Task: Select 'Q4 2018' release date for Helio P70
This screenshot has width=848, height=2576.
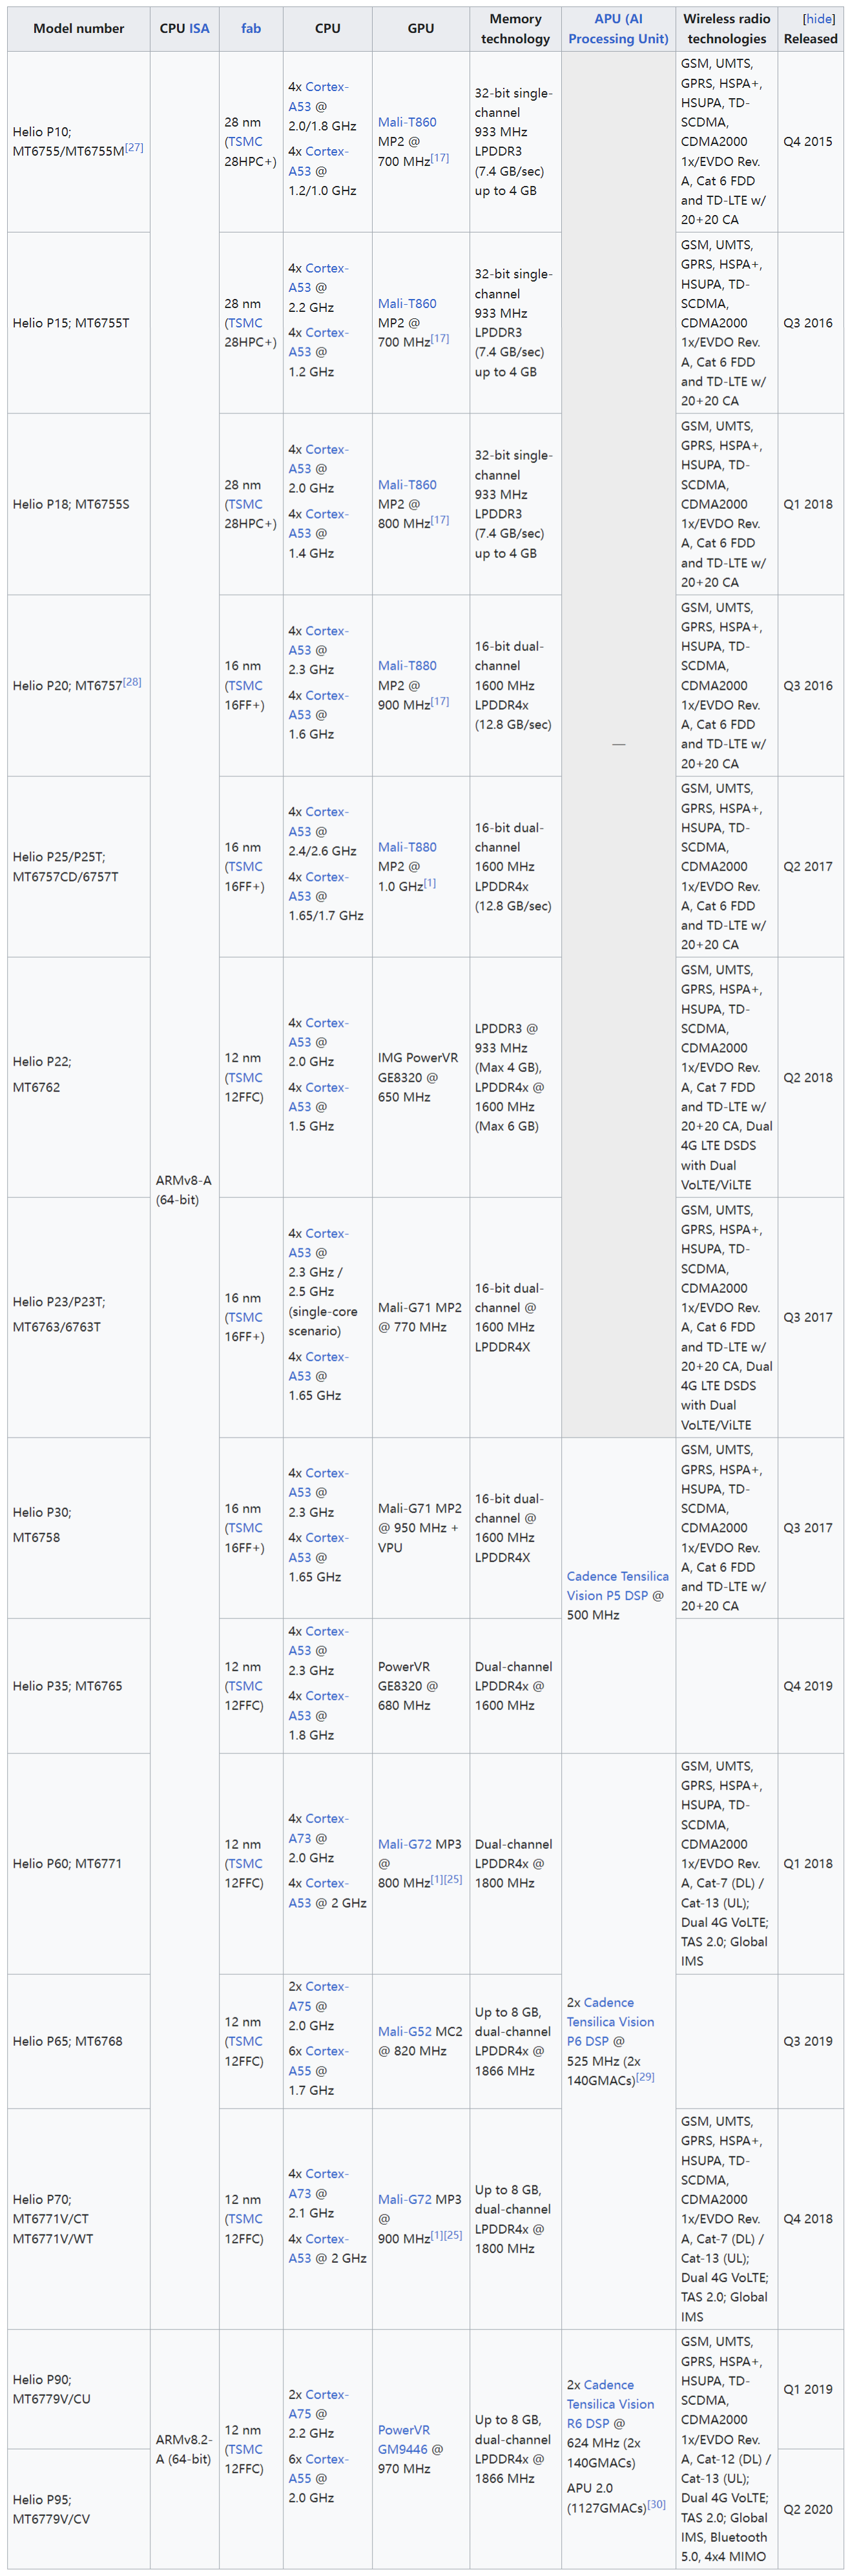Action: (810, 2219)
